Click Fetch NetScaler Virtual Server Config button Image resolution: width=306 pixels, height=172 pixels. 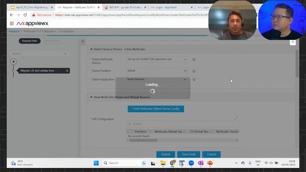click(156, 109)
